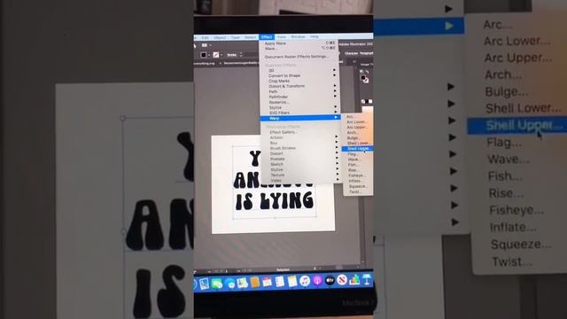Click the Stroke swatch in control bar
This screenshot has width=567, height=319.
click(216, 55)
